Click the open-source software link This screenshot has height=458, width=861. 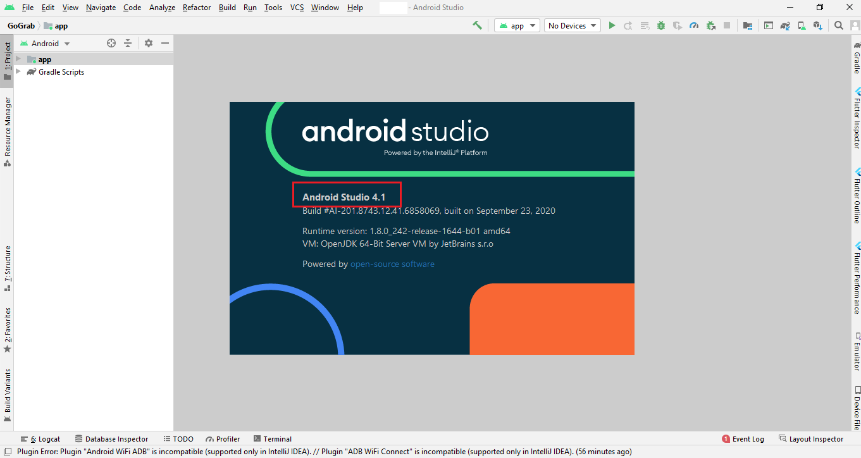coord(392,264)
